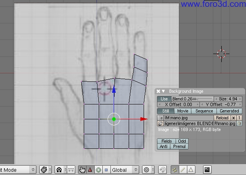Toggle move object centers only icon
Viewport: 246px width, 175px height.
tap(71, 170)
